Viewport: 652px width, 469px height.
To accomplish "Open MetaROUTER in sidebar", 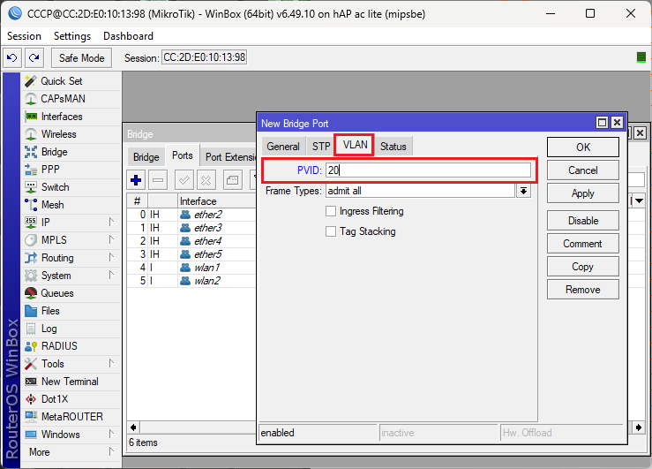I will click(x=72, y=417).
